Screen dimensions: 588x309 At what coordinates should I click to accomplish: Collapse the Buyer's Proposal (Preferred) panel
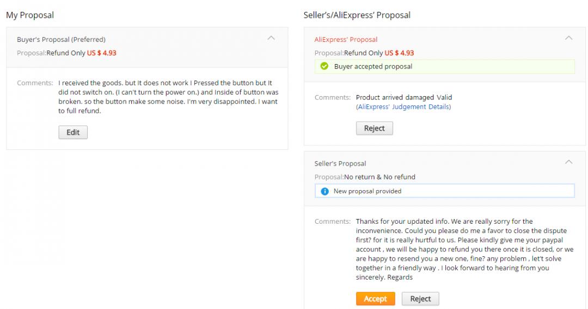(x=272, y=38)
